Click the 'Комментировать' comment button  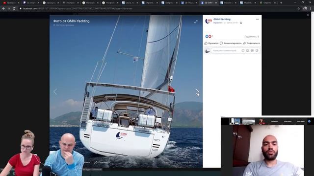[231, 43]
